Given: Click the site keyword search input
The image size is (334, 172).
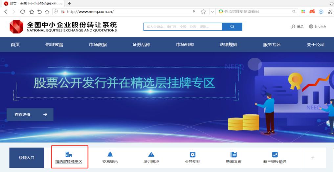Looking at the screenshot, I should click(x=183, y=27).
